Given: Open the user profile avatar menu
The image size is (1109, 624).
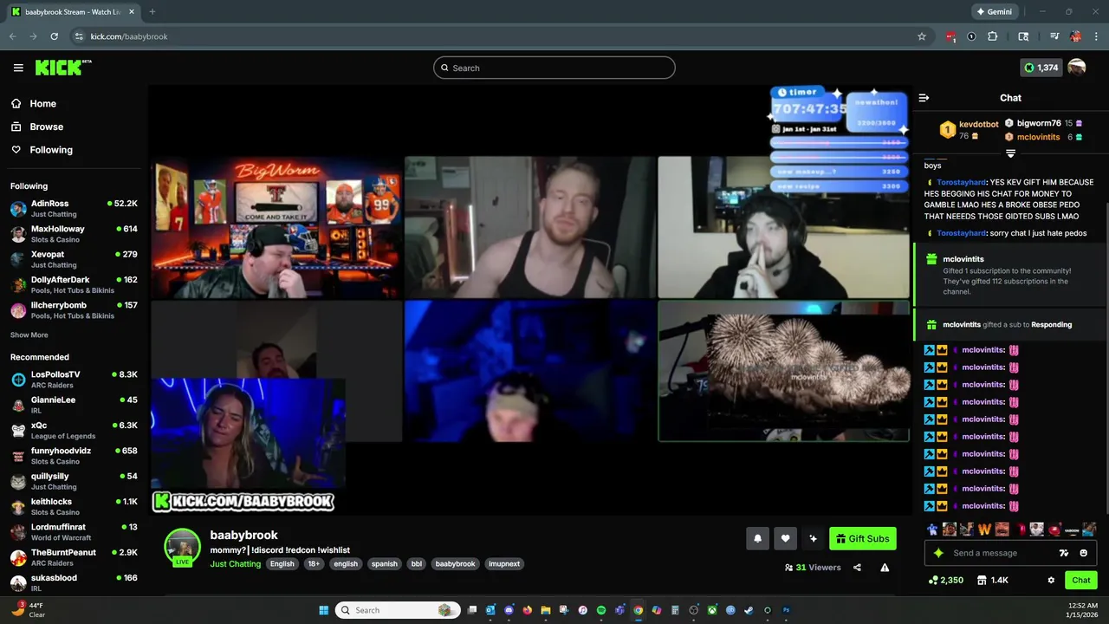Looking at the screenshot, I should click(x=1077, y=68).
